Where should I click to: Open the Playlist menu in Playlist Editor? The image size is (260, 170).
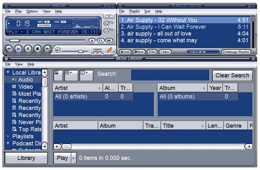tap(134, 11)
